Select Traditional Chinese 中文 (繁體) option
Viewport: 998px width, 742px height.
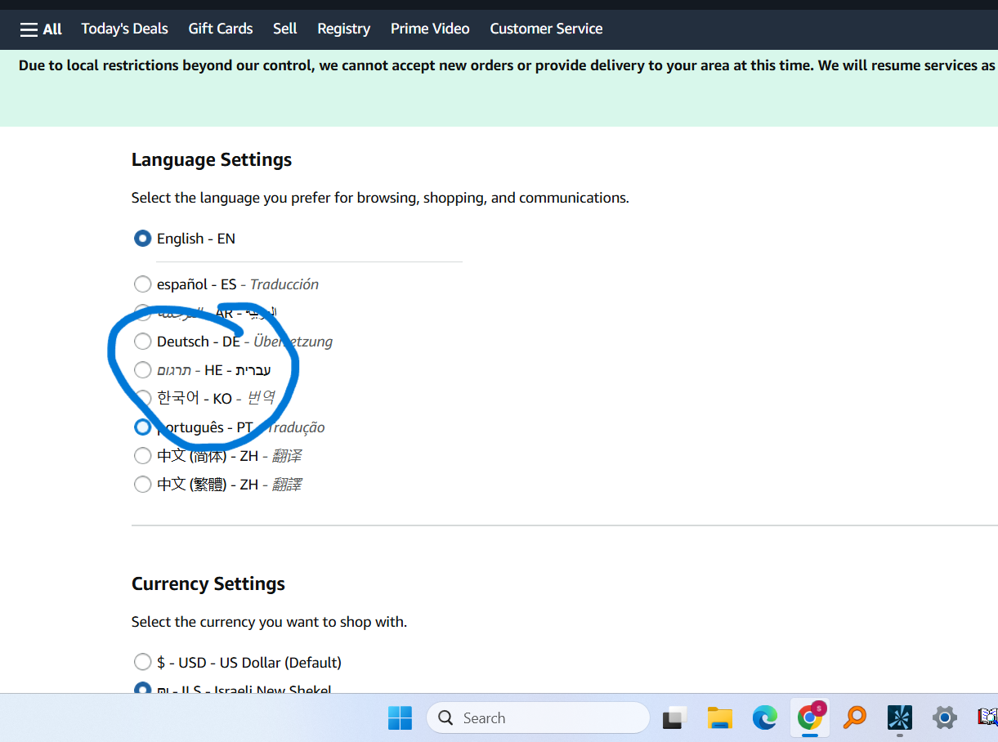pyautogui.click(x=143, y=485)
